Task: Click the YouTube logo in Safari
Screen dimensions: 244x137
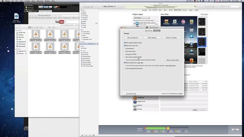Action: 59,22
